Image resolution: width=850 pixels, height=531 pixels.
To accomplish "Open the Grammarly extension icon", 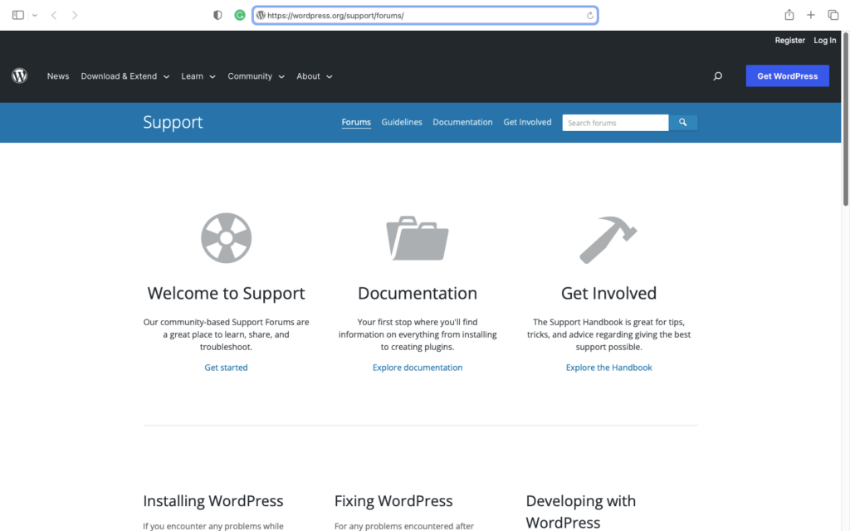I will (240, 15).
